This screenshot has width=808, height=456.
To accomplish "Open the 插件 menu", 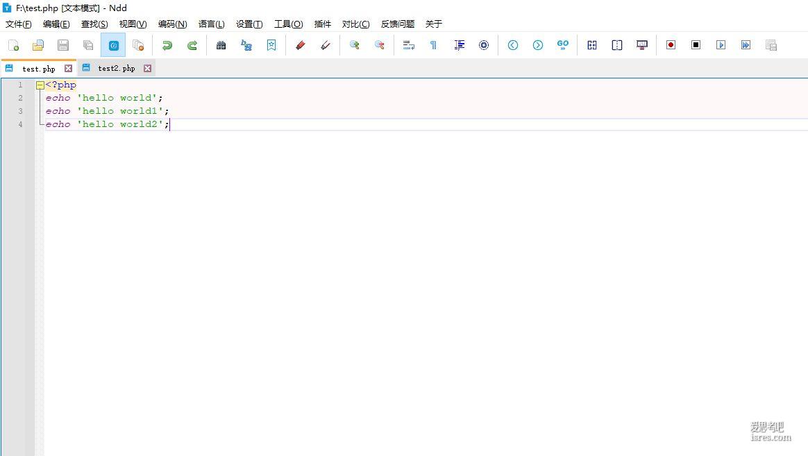I will [323, 24].
